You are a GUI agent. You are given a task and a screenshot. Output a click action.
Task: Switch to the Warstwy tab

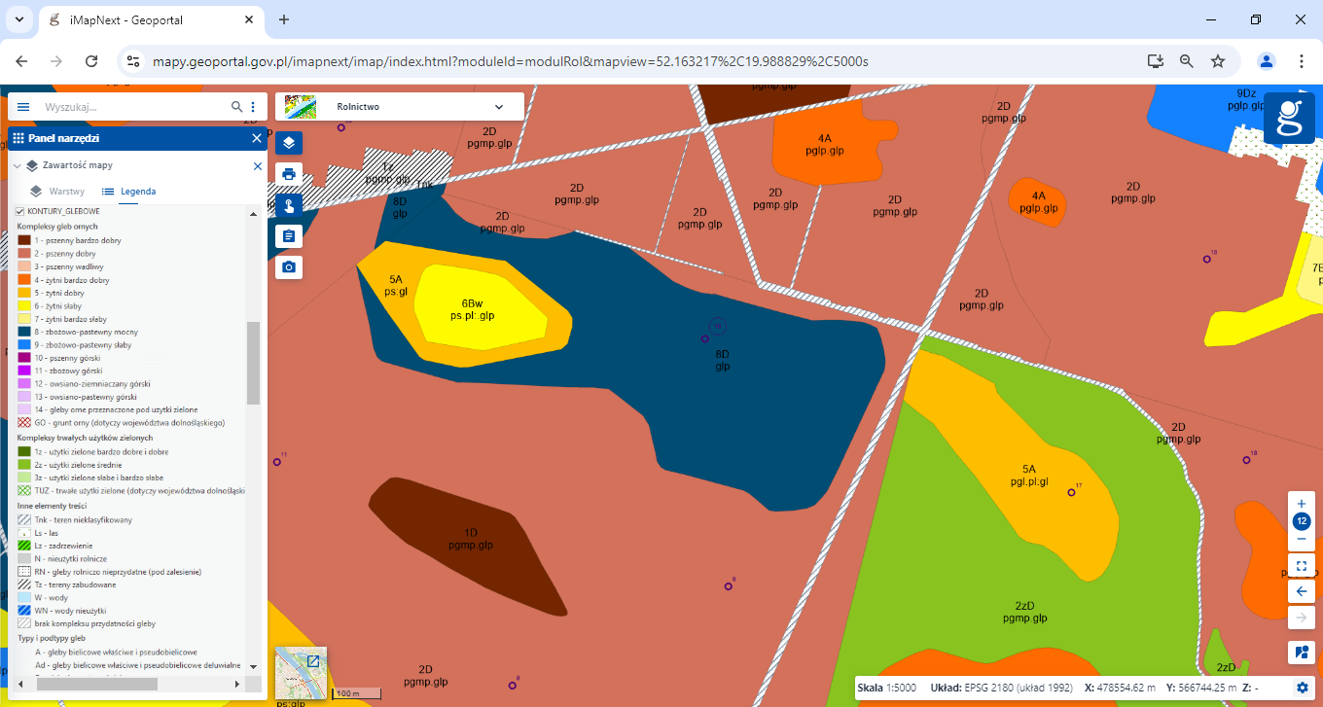[x=57, y=192]
